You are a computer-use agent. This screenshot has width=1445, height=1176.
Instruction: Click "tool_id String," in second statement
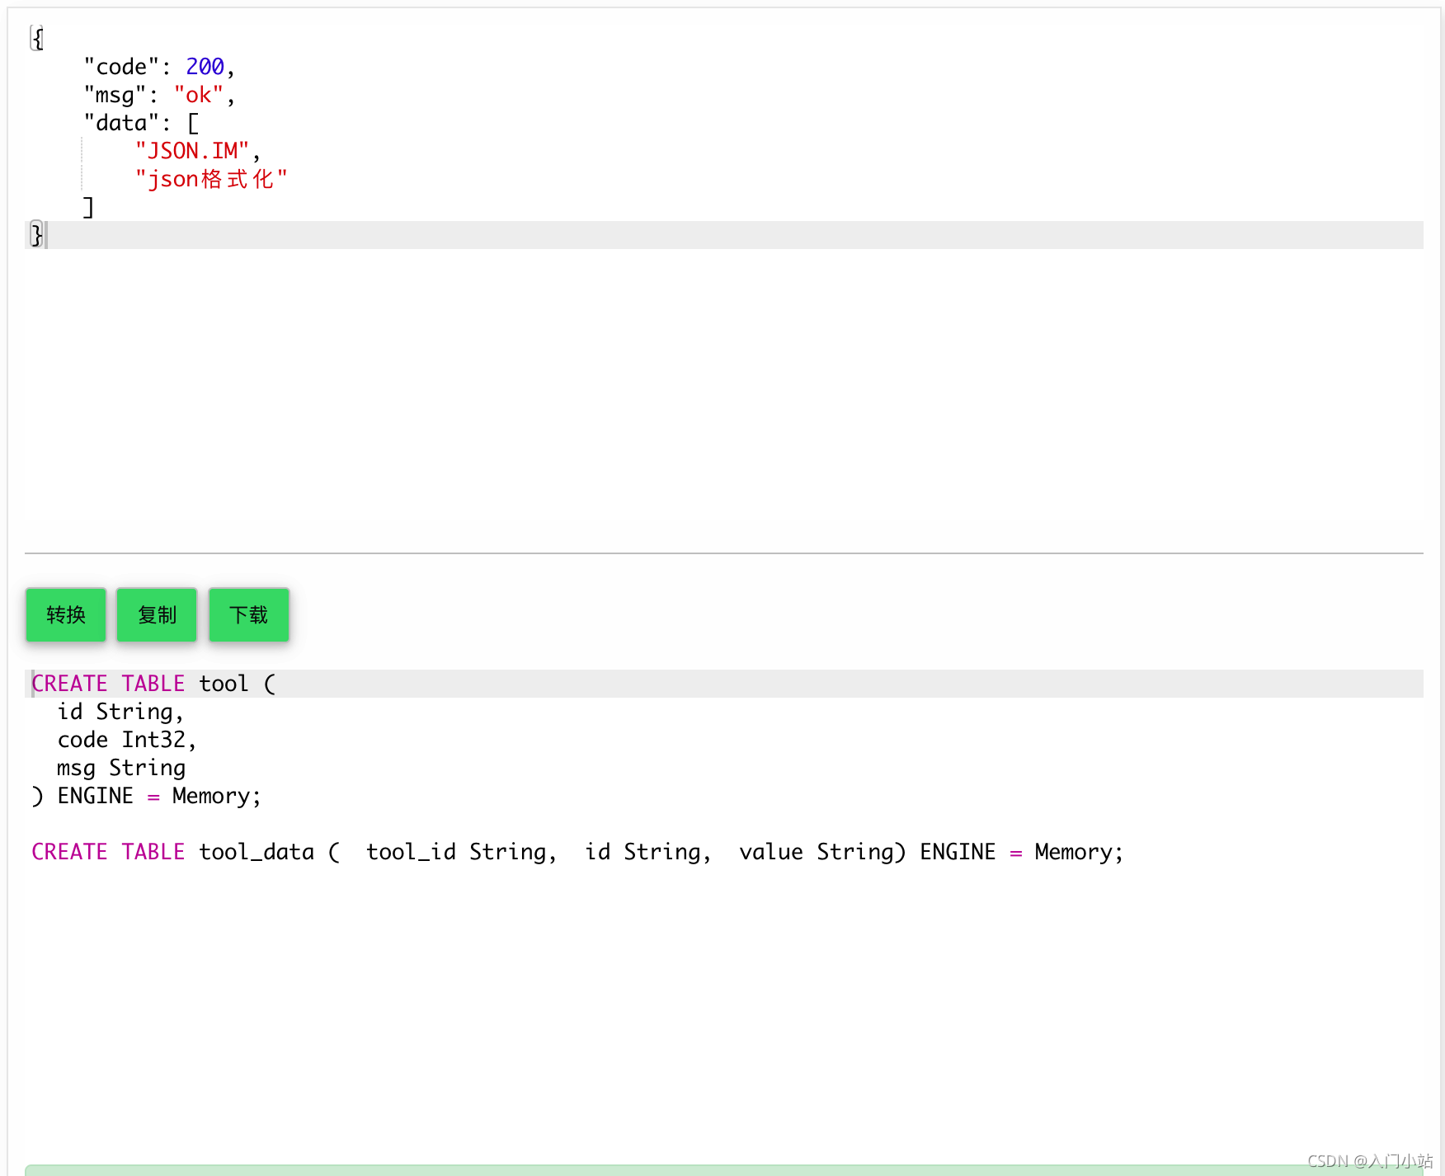[x=462, y=852]
